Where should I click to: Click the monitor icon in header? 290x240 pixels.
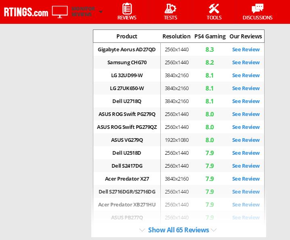[x=60, y=12]
